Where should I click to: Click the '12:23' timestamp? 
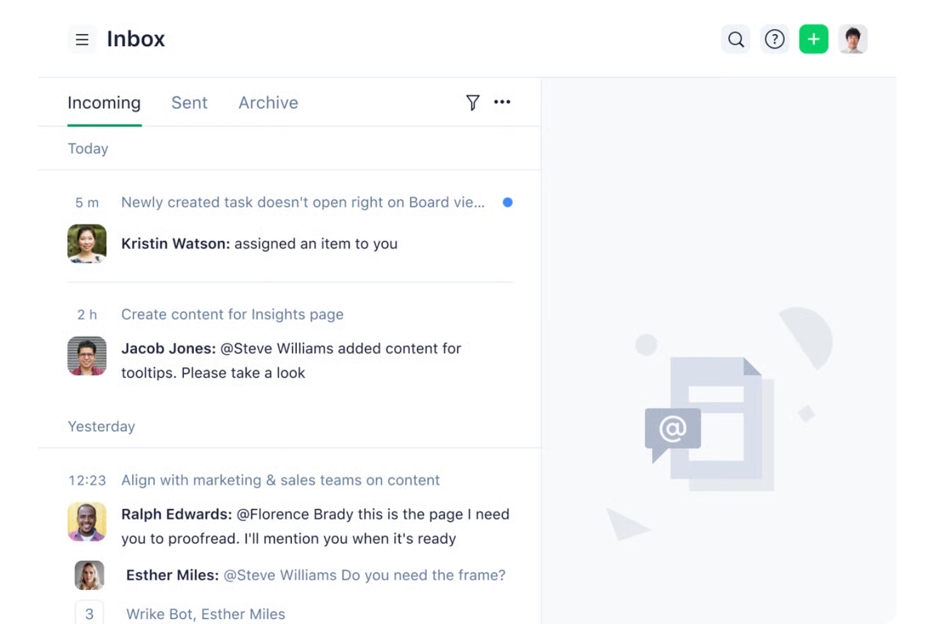tap(87, 480)
